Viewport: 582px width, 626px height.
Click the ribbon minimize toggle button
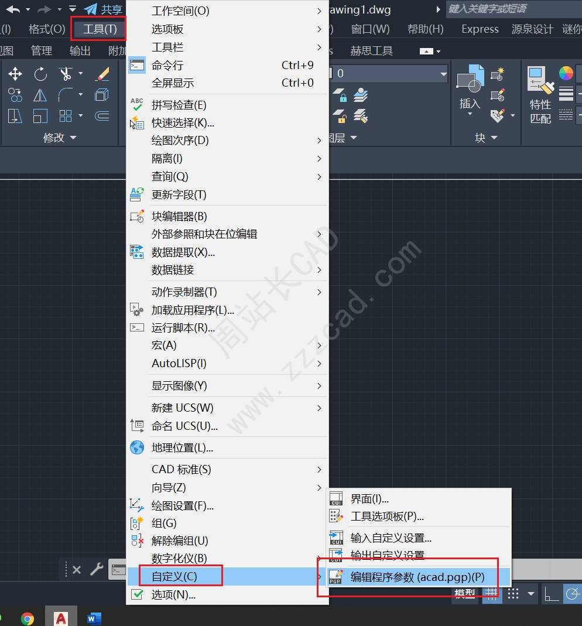[426, 51]
